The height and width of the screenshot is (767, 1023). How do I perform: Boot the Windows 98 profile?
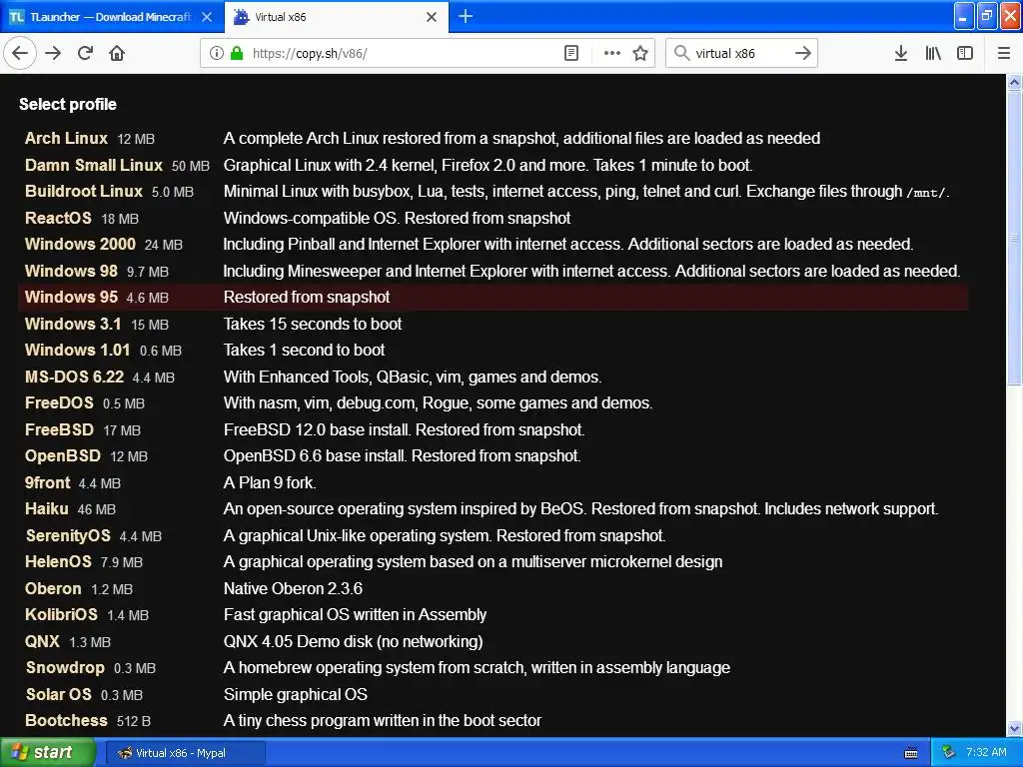pos(71,271)
